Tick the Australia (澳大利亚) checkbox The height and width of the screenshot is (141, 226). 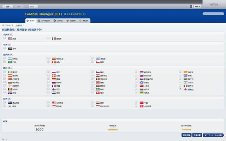click(4, 103)
